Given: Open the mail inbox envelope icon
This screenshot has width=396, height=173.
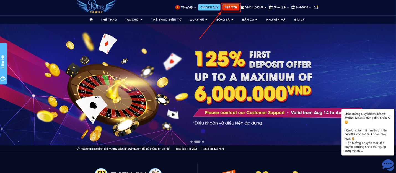Looking at the screenshot, I should click(316, 7).
